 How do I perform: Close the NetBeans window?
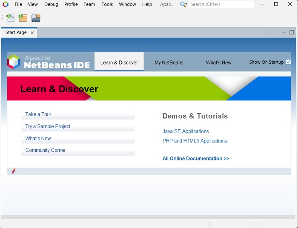click(x=290, y=4)
